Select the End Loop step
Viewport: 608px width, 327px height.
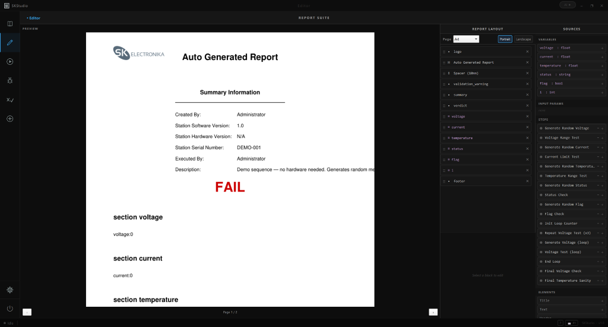pos(572,262)
